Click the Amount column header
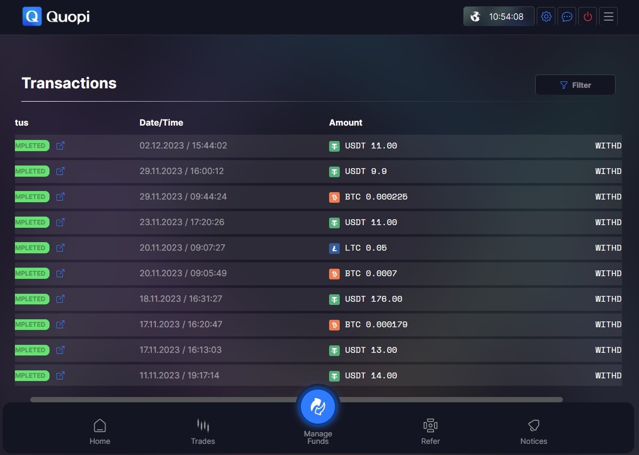The width and height of the screenshot is (639, 455). (346, 122)
